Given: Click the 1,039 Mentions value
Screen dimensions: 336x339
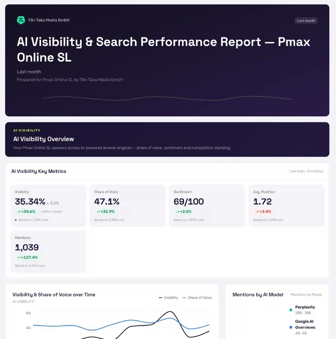Looking at the screenshot, I should tap(27, 247).
